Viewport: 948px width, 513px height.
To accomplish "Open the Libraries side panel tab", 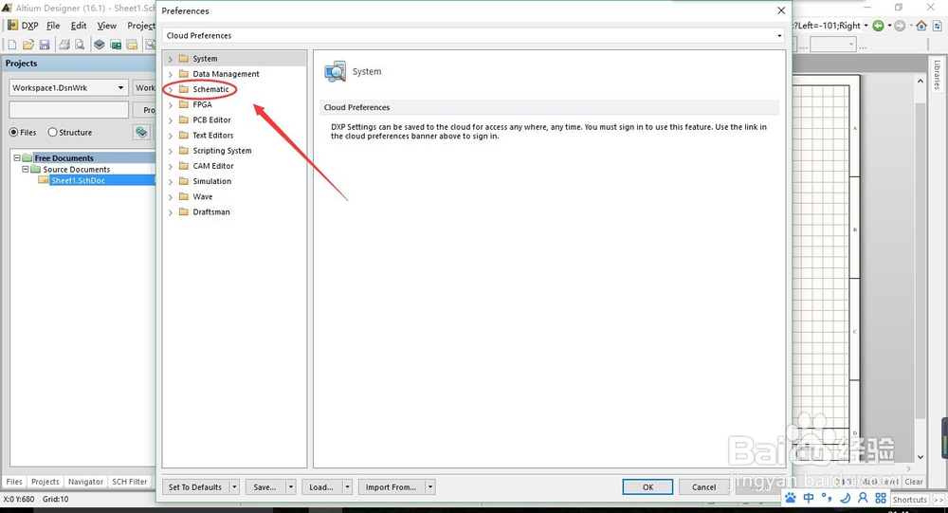I will pos(938,74).
